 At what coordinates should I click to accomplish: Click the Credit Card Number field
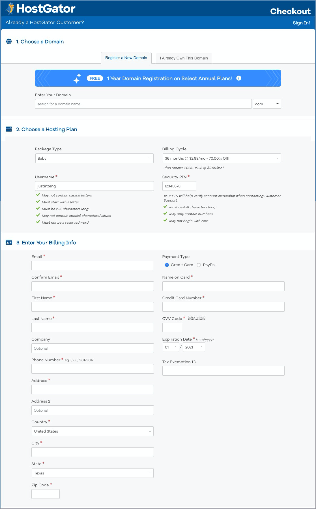click(223, 307)
